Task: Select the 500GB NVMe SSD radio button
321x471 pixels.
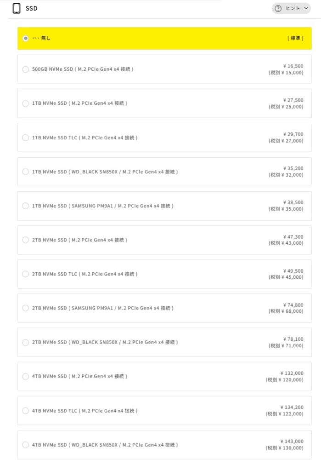Action: [25, 69]
